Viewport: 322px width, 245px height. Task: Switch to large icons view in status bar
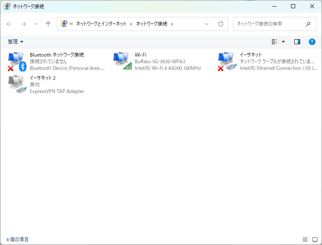(315, 240)
